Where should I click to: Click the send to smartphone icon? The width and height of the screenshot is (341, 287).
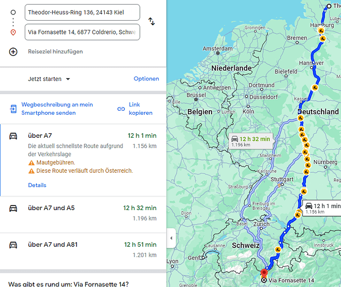click(x=13, y=108)
